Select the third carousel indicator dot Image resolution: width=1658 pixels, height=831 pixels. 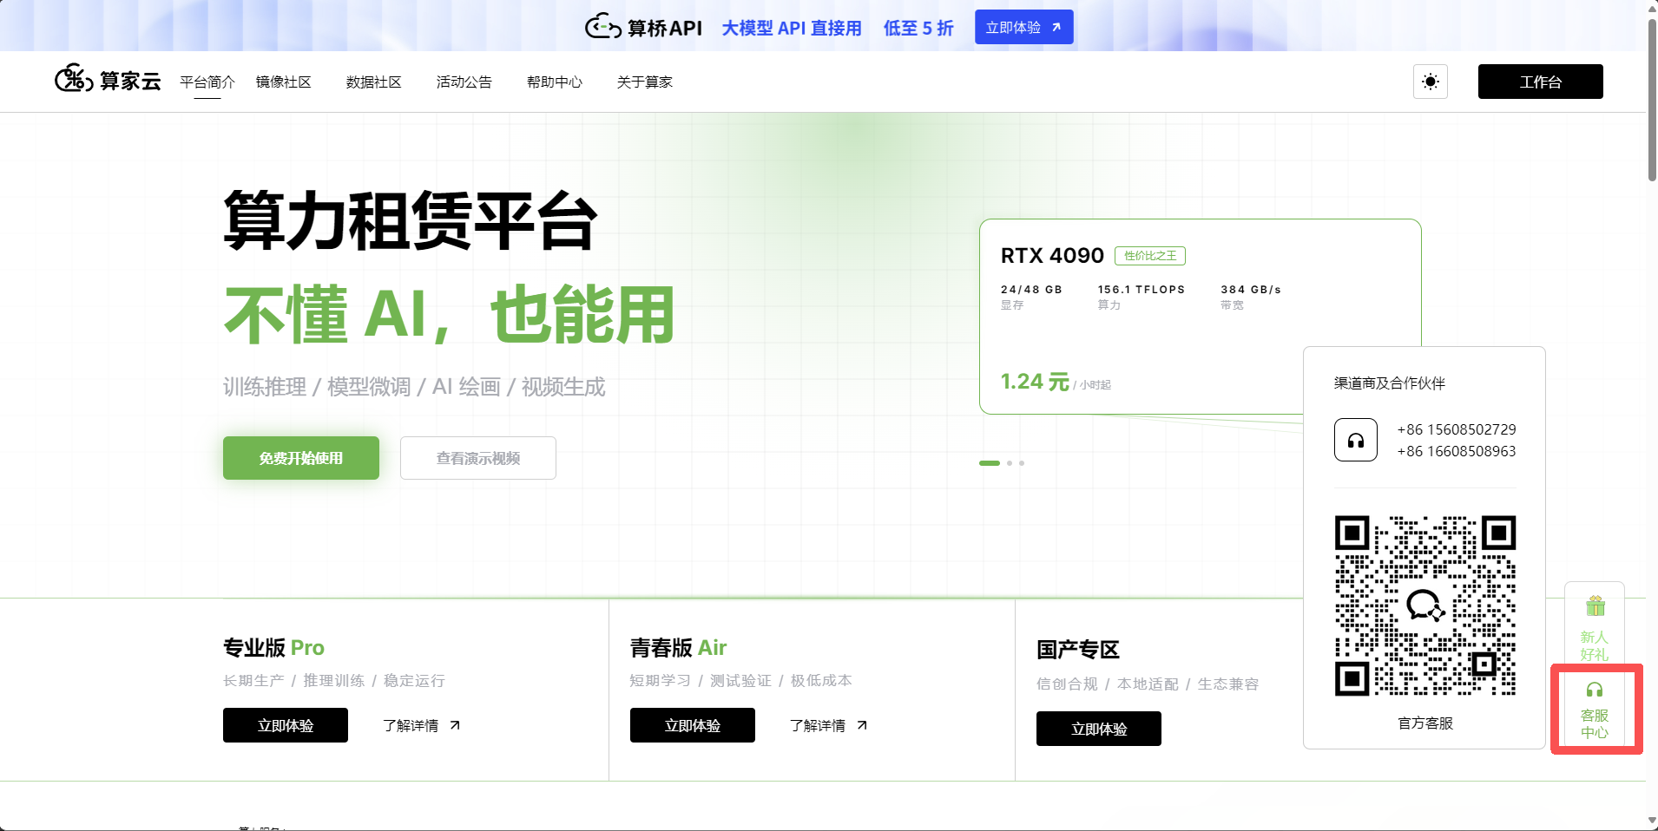pos(1022,463)
